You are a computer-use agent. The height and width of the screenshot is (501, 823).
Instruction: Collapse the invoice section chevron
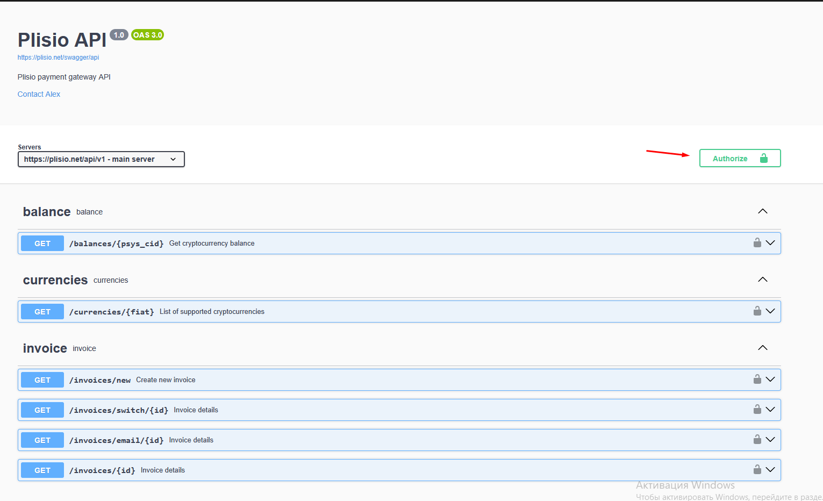(x=763, y=348)
